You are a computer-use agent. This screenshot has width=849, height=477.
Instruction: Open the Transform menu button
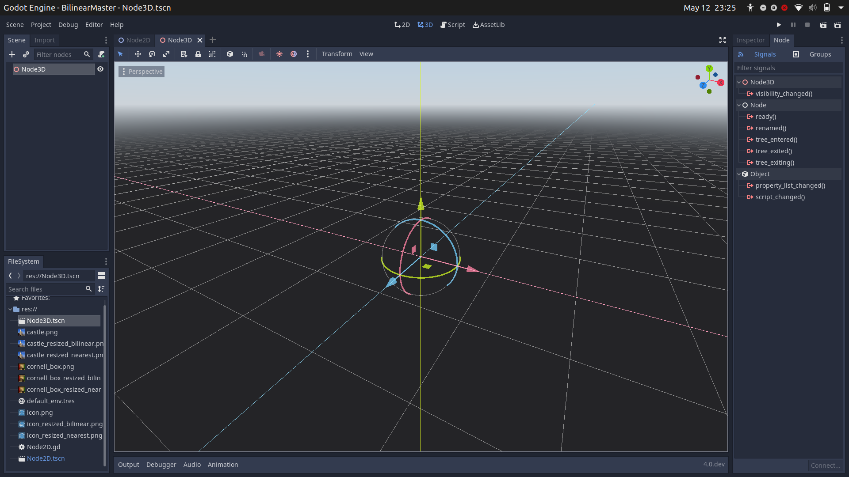[x=337, y=54]
